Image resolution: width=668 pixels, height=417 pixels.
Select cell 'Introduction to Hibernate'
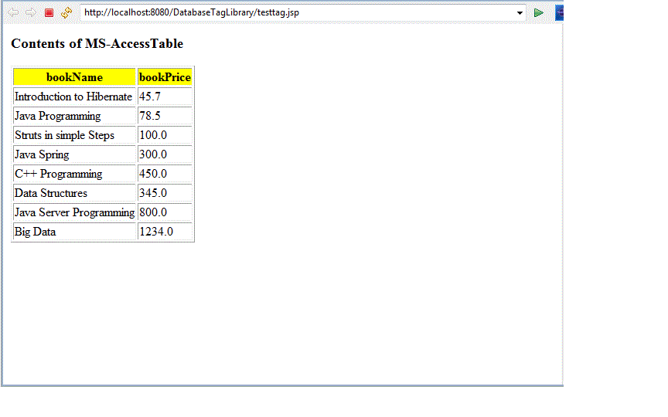[74, 97]
